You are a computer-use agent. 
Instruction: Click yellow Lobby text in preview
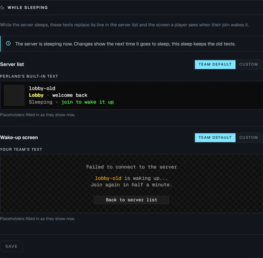tap(36, 95)
